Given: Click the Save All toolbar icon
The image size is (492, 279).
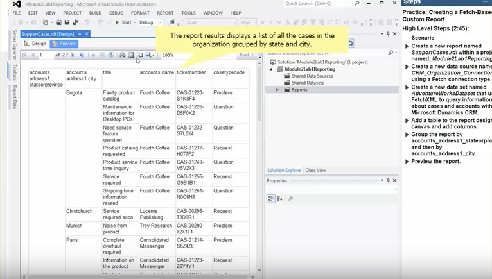Looking at the screenshot, I should coord(75,22).
